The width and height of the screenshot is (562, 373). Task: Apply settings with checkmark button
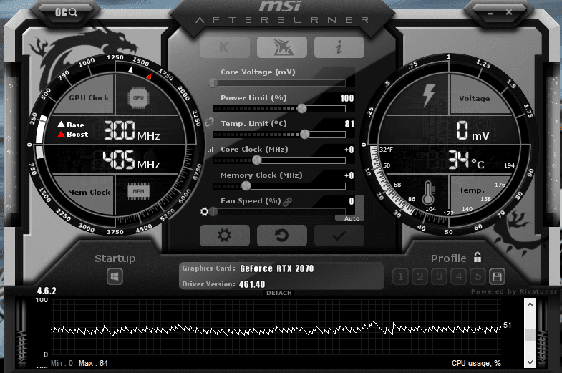(339, 236)
